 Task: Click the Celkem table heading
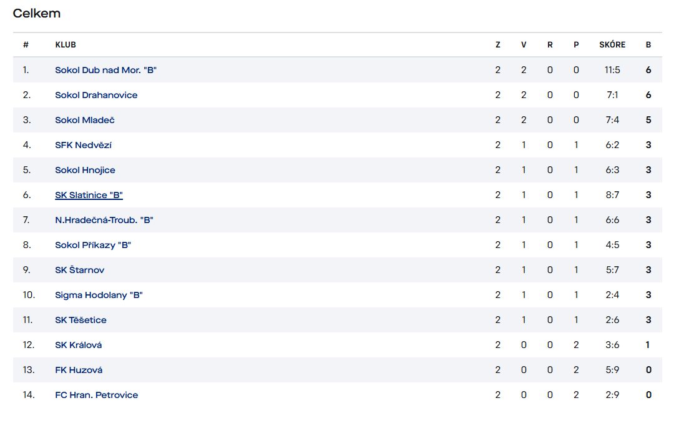(x=36, y=14)
